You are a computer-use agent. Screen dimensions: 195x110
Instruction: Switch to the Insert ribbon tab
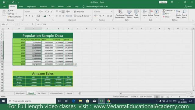point(21,7)
